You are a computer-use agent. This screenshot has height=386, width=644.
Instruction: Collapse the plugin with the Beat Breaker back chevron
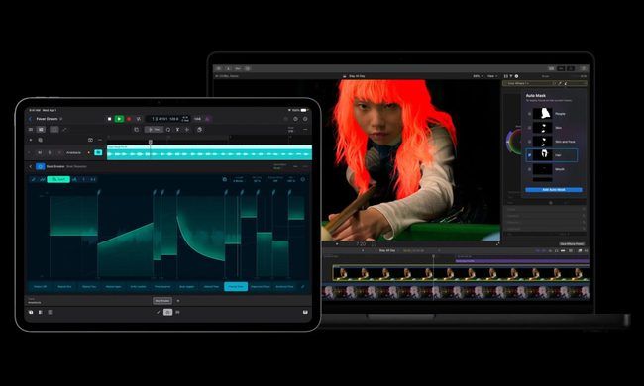(x=31, y=166)
